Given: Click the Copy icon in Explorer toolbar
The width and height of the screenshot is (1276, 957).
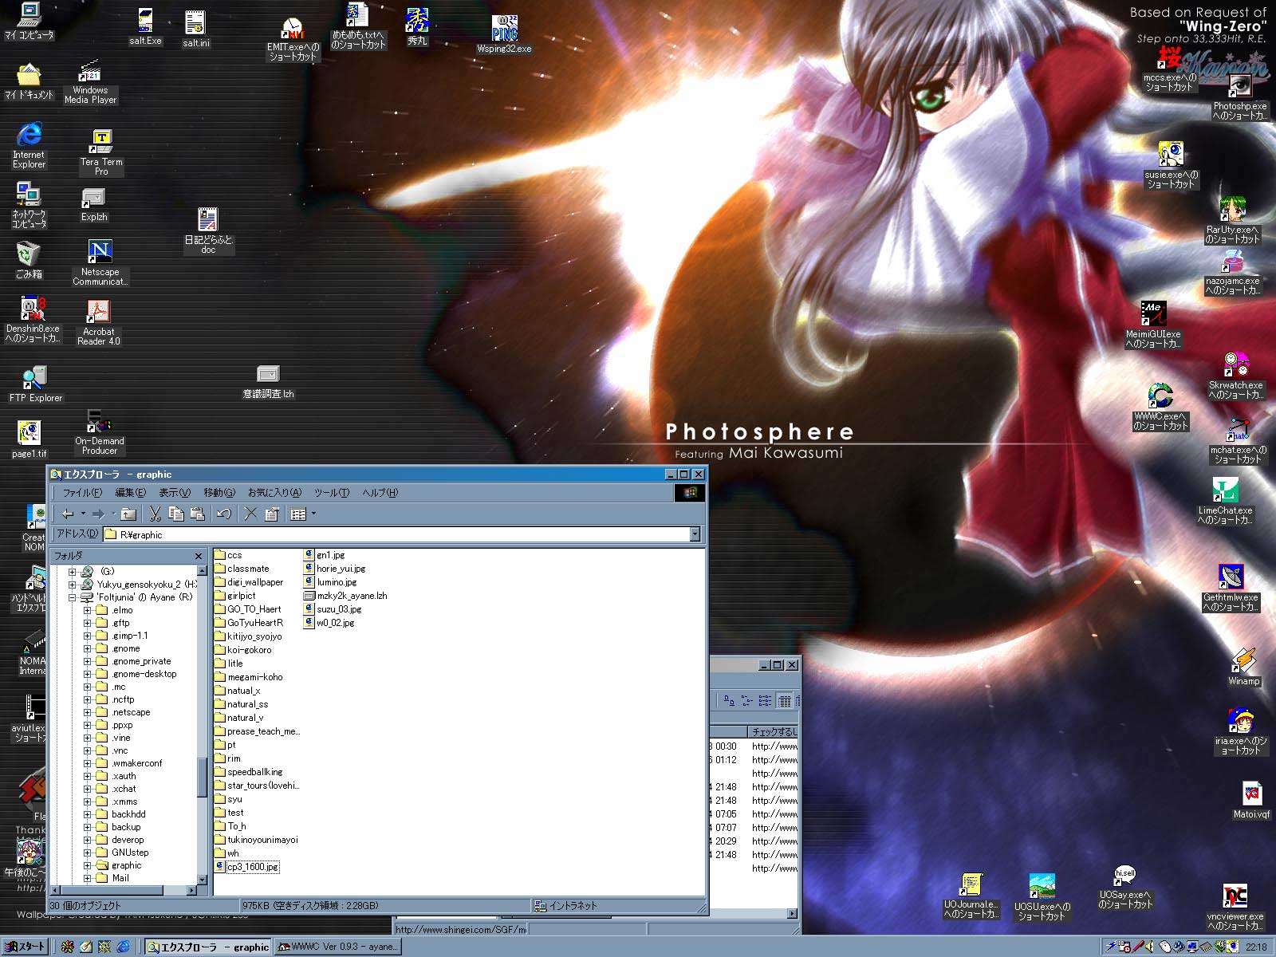Looking at the screenshot, I should click(x=176, y=514).
